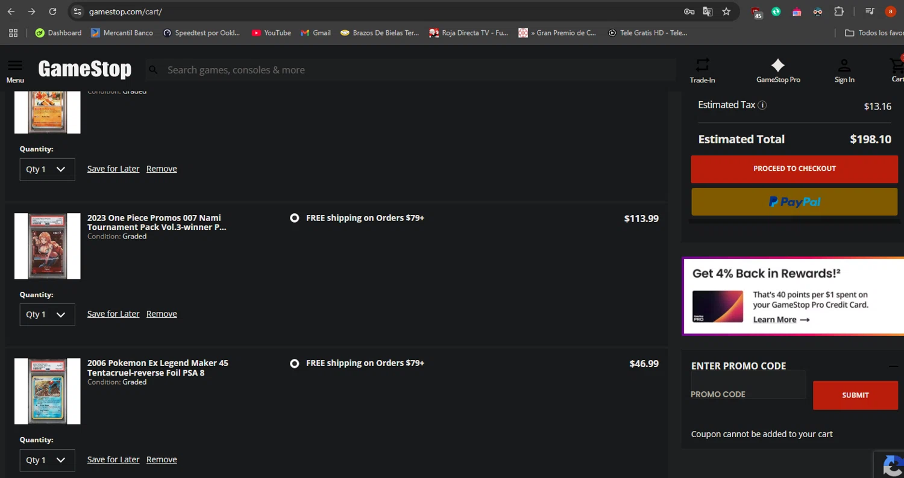Image resolution: width=904 pixels, height=478 pixels.
Task: Open the GameStop hamburger Menu
Action: tap(15, 71)
